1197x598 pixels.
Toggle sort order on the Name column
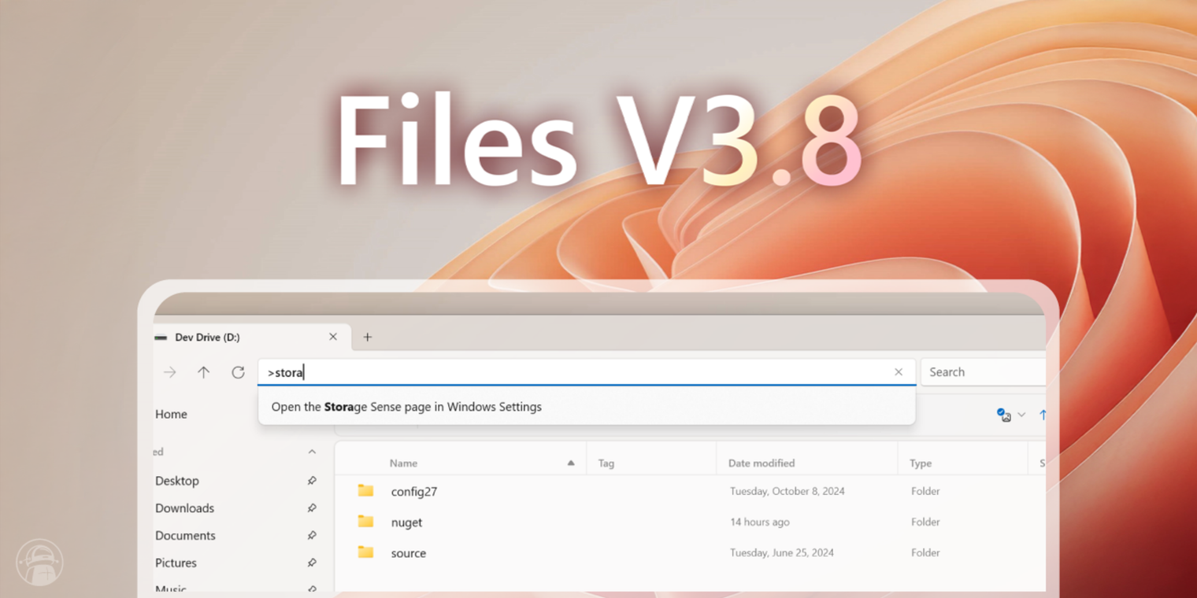[x=404, y=463]
